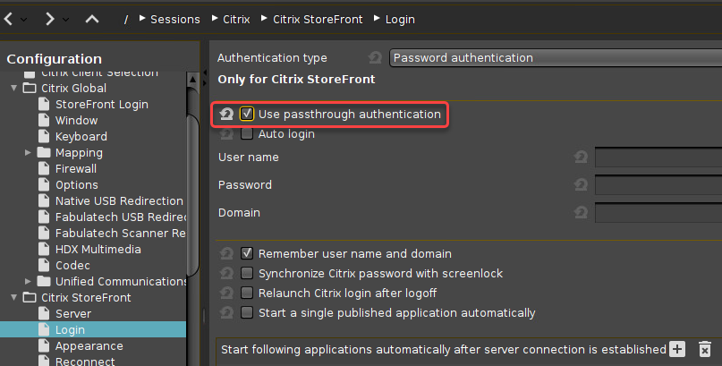Click the back navigation arrow
This screenshot has height=366, width=722.
tap(8, 19)
